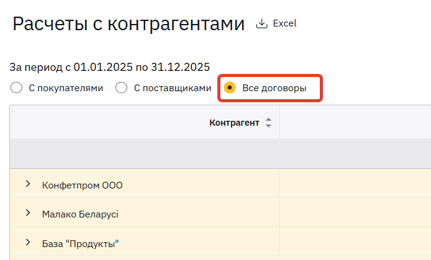Click the period end date 31.12.2025
Image resolution: width=431 pixels, height=260 pixels.
(184, 67)
